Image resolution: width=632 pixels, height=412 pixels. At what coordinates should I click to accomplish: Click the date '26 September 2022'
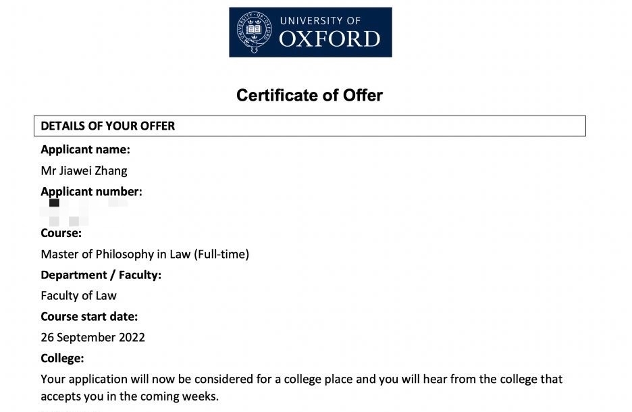93,338
